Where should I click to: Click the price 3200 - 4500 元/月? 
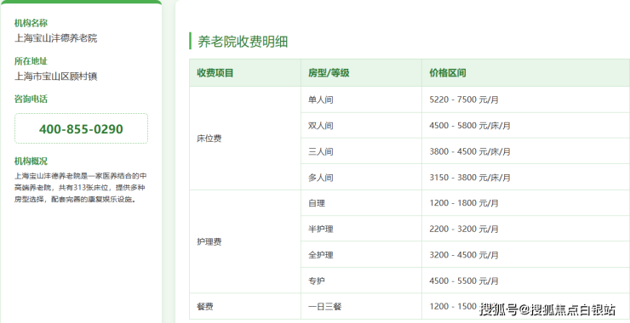[464, 255]
